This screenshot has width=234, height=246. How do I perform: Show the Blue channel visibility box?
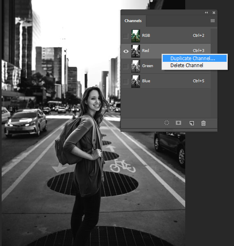[x=125, y=81]
